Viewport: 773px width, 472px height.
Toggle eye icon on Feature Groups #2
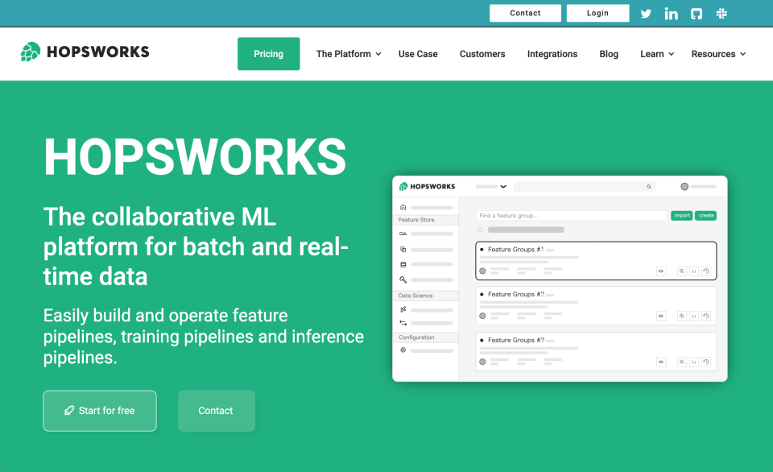point(661,317)
